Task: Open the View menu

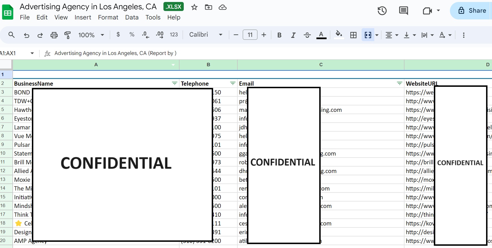Action: coord(61,17)
